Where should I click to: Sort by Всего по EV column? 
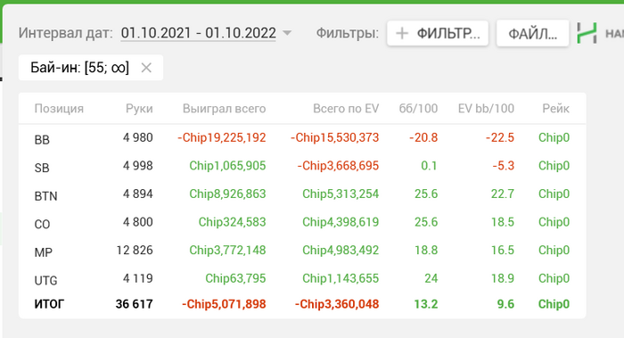point(346,109)
